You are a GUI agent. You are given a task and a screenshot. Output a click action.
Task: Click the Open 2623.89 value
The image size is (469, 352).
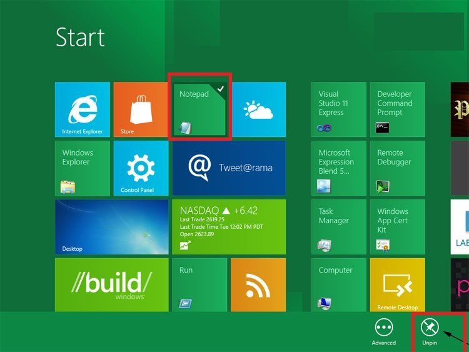[x=196, y=234]
